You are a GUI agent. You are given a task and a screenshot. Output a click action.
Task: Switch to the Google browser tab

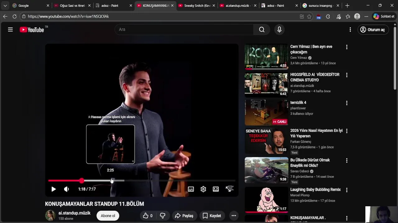pos(30,6)
